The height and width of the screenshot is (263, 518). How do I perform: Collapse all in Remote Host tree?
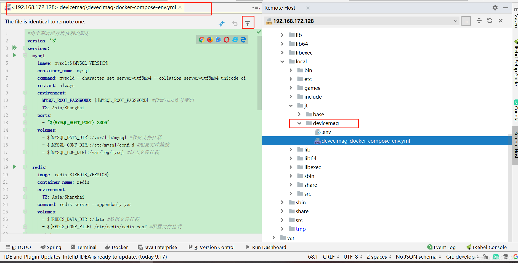click(x=479, y=21)
